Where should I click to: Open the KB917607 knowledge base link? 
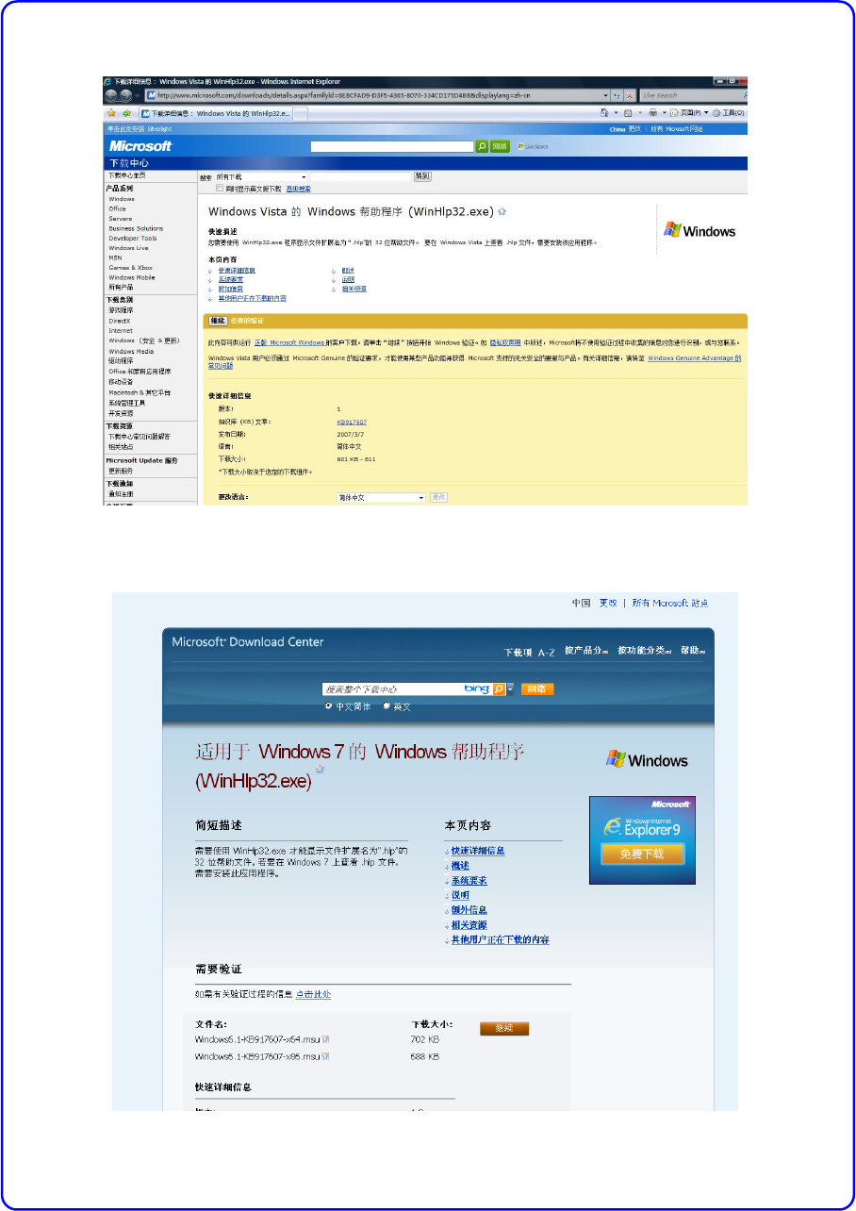[x=352, y=422]
